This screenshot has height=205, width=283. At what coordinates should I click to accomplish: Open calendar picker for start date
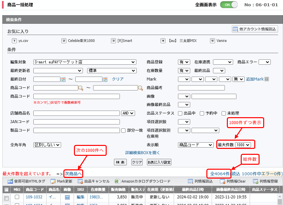pos(63,79)
